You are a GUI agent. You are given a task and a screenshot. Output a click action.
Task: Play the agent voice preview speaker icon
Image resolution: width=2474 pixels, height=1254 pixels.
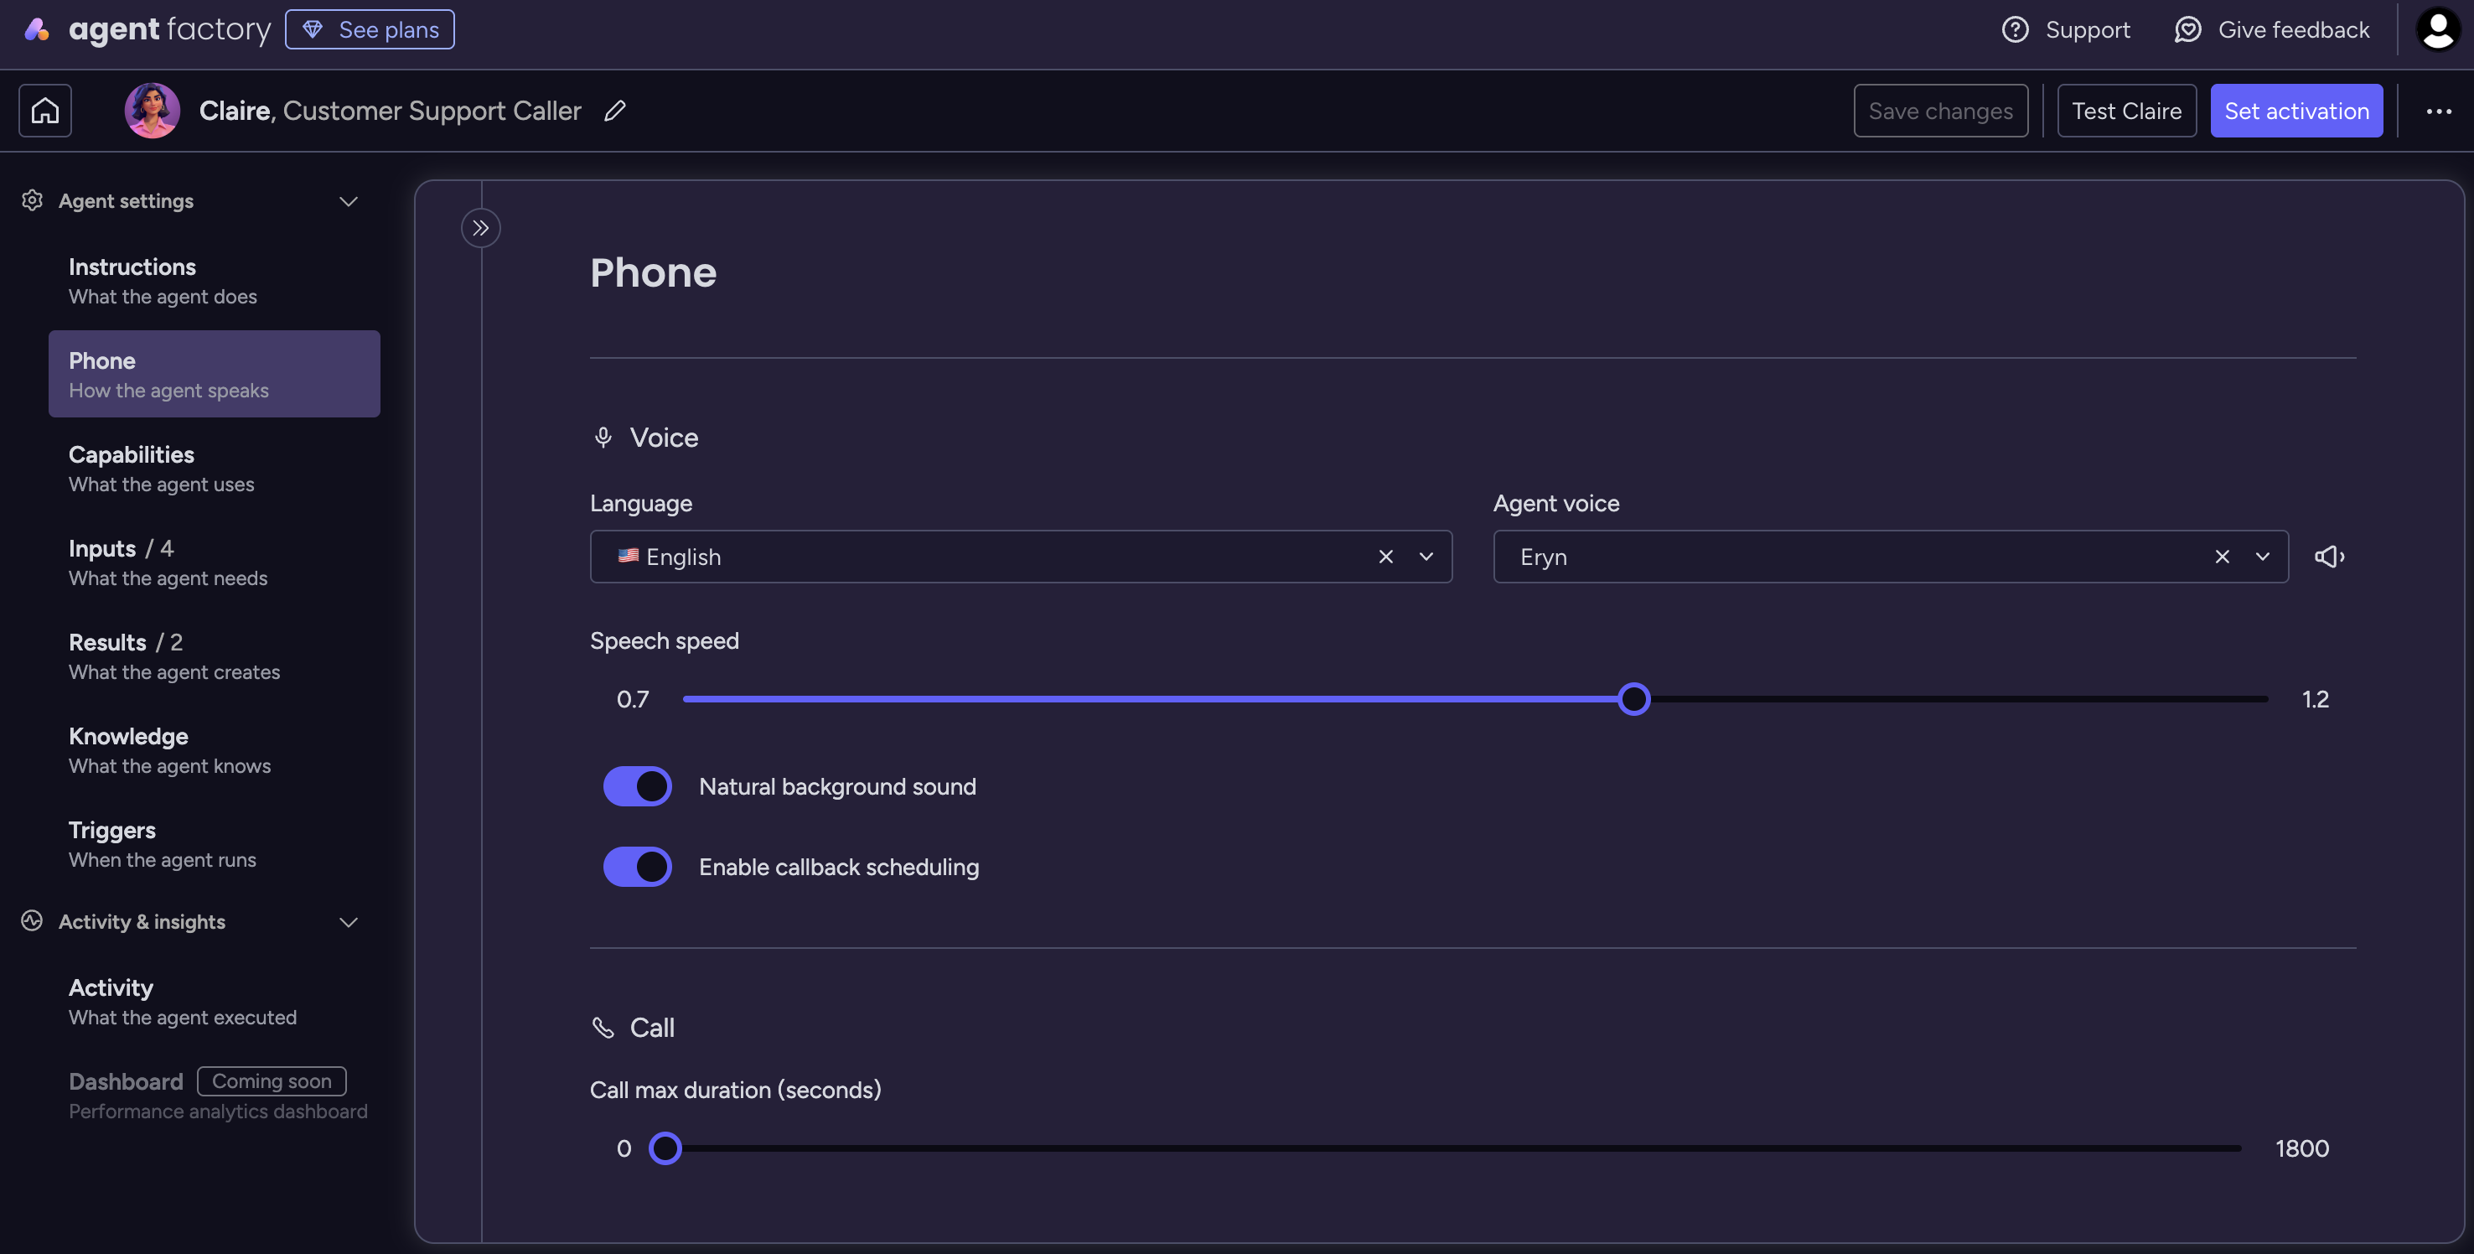[x=2329, y=557]
